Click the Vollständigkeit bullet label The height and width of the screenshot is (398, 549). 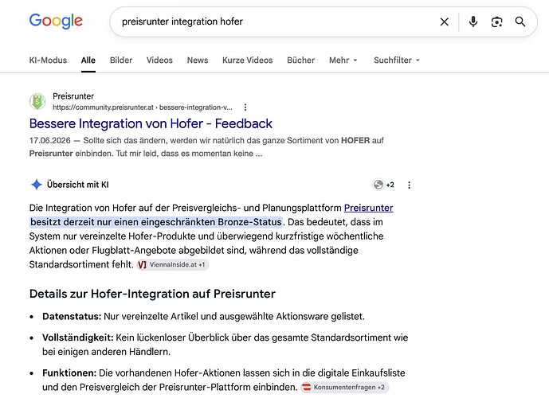78,338
